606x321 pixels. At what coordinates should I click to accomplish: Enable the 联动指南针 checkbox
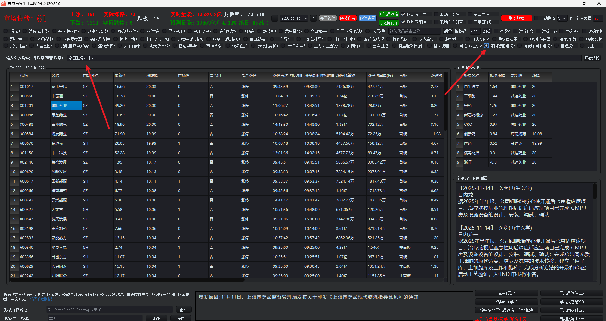(437, 14)
